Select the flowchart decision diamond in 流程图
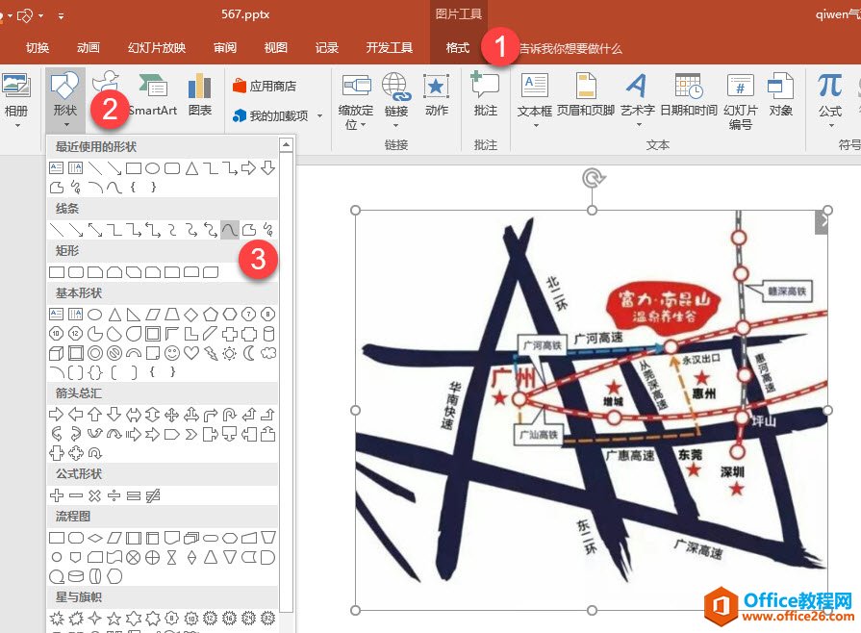This screenshot has height=633, width=861. tap(95, 538)
